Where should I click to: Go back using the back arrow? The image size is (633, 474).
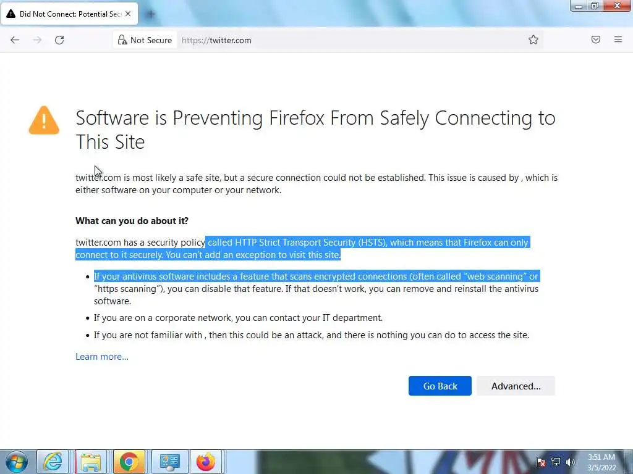15,40
